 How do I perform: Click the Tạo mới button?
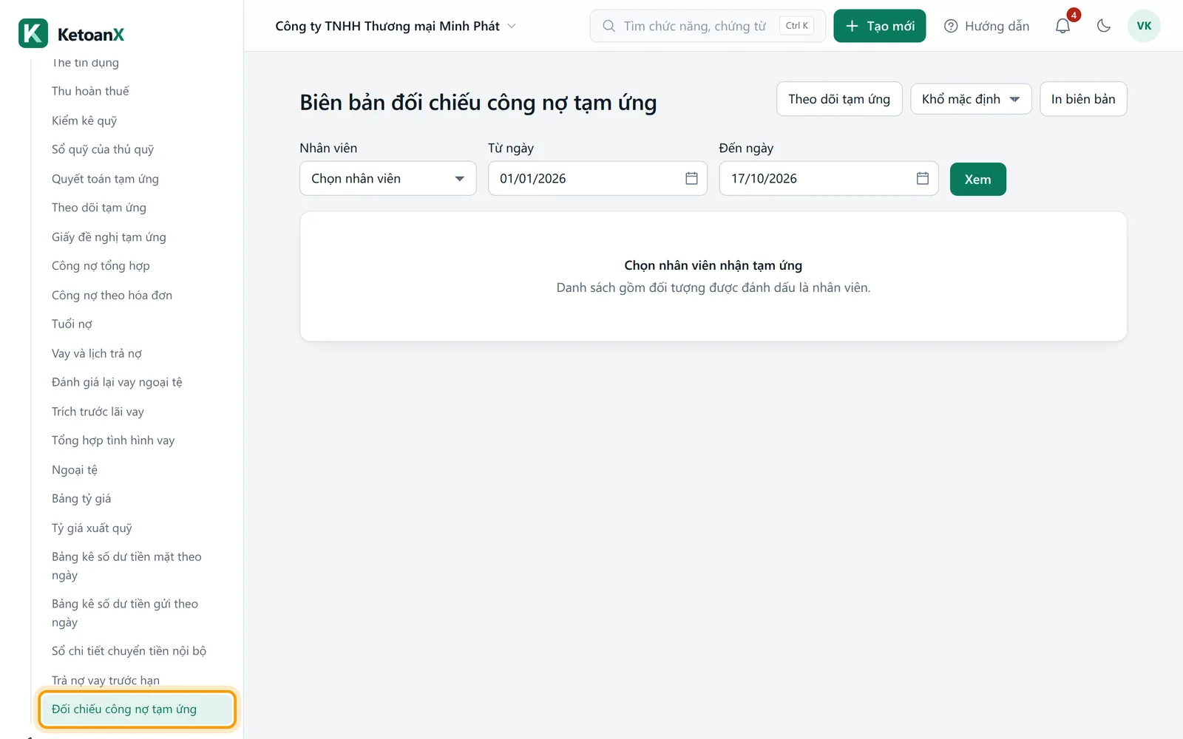coord(879,26)
